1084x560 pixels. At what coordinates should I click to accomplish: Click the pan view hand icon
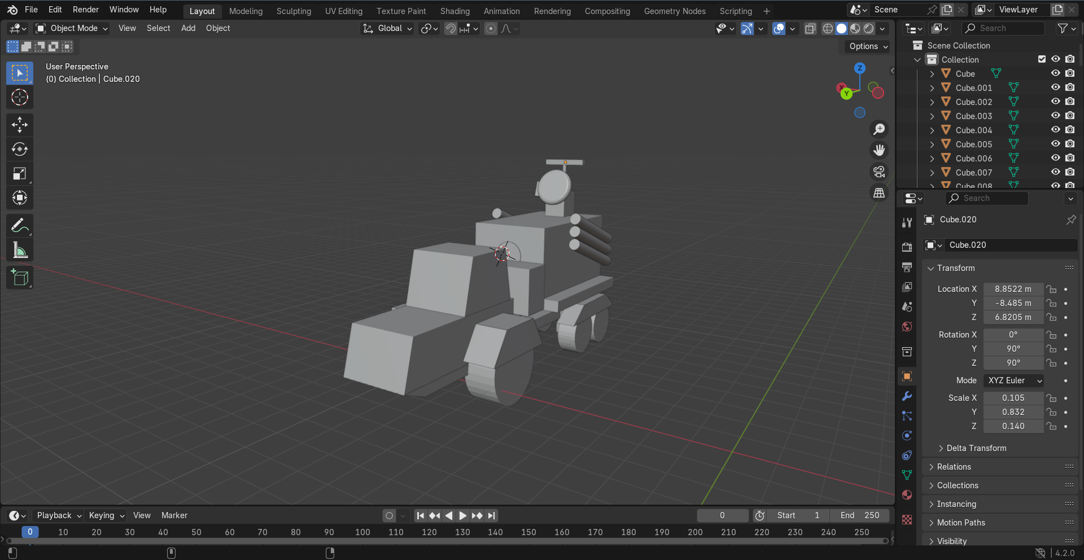pos(879,150)
